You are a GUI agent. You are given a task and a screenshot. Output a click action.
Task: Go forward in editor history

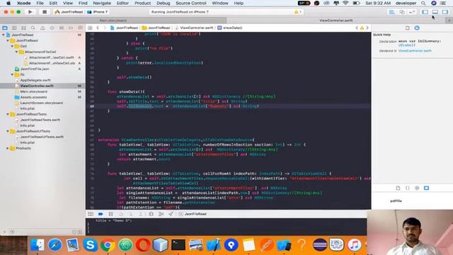[105, 28]
